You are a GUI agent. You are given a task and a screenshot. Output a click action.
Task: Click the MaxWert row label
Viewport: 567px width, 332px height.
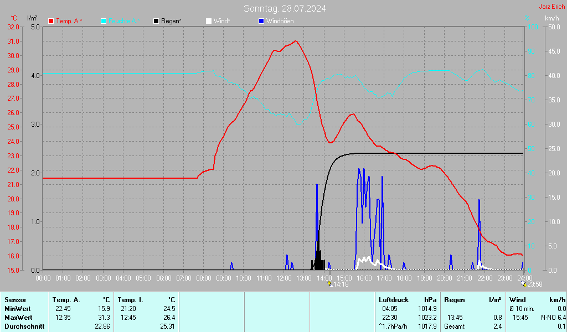point(18,318)
